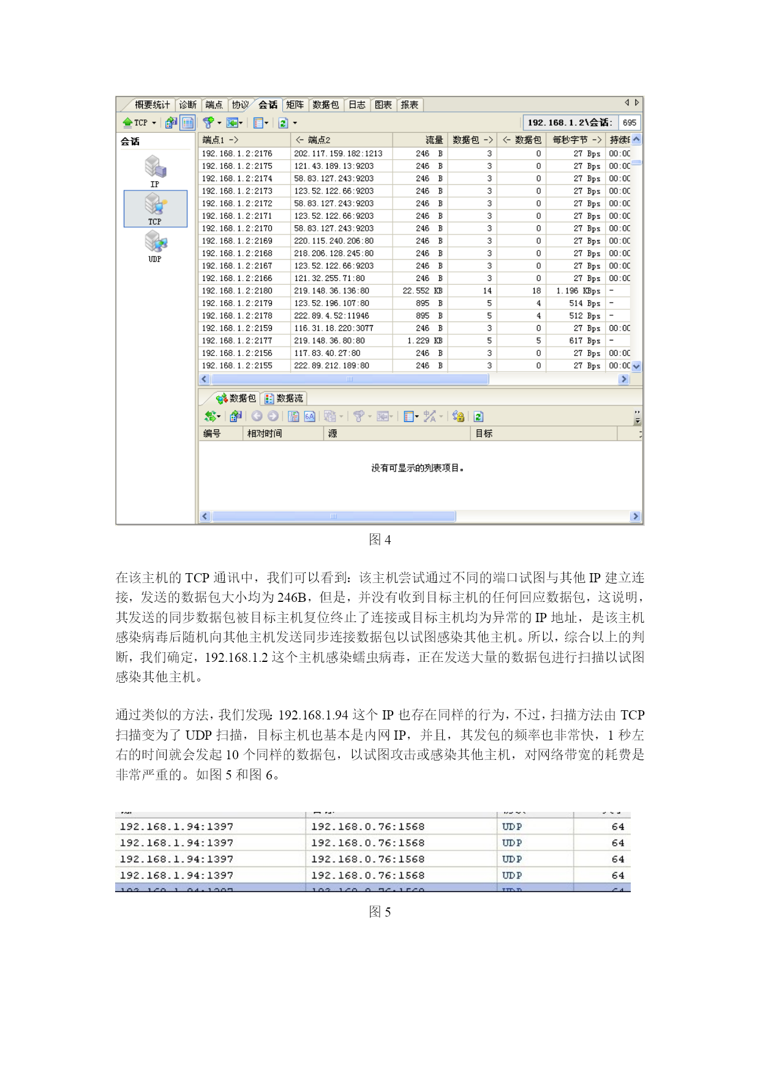Switch to the 概要统计 tab

point(152,105)
